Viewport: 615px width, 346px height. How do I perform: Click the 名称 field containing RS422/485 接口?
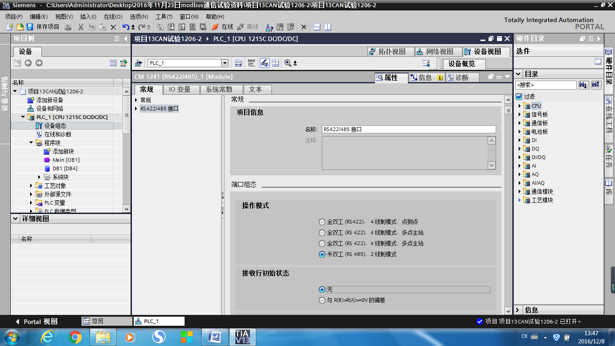click(x=409, y=129)
